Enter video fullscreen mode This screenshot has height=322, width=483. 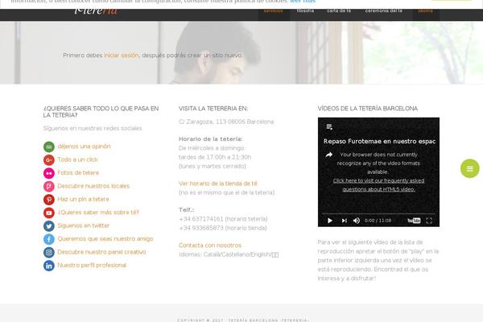[429, 221]
